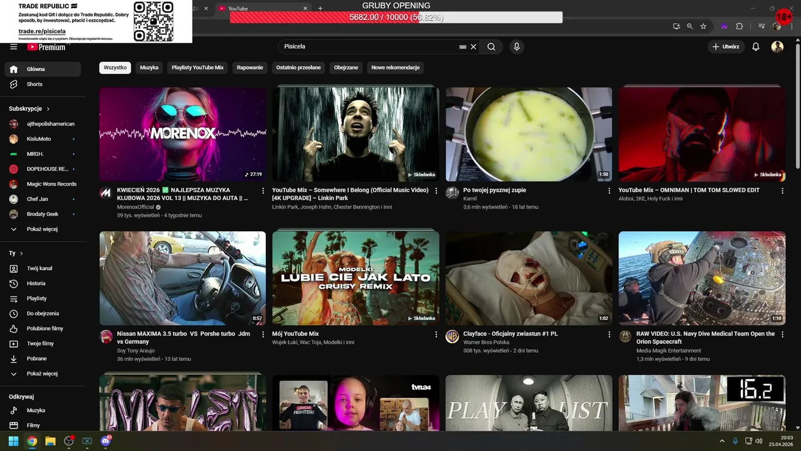Open the Windows Start menu
This screenshot has height=451, width=801.
tap(13, 441)
